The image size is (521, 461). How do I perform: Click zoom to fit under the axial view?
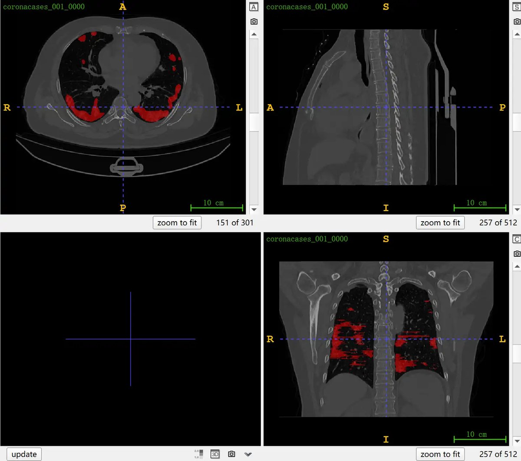(177, 223)
